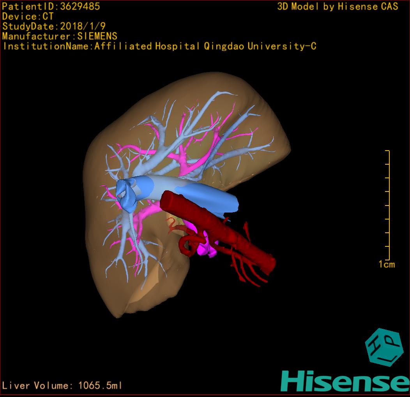Click the StudyDate:2018/1/9 text

54,26
